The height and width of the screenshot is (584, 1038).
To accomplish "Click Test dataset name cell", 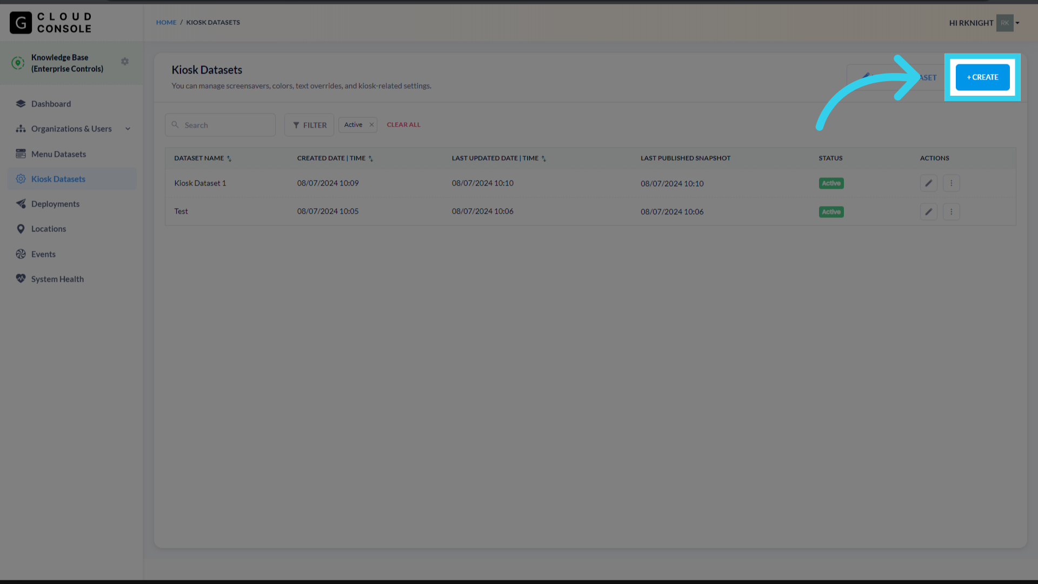I will 181,211.
